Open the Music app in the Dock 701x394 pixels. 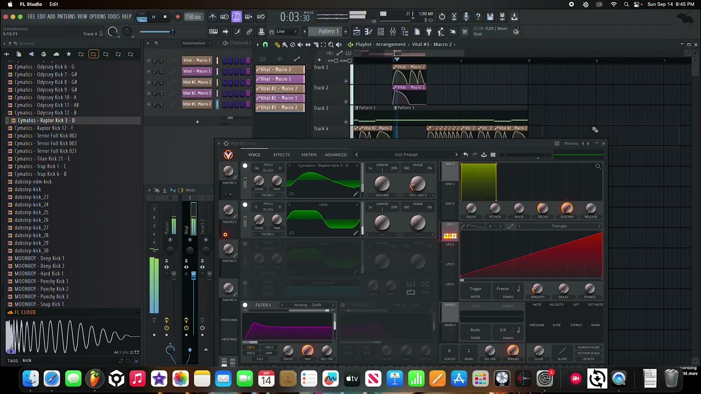(x=137, y=378)
